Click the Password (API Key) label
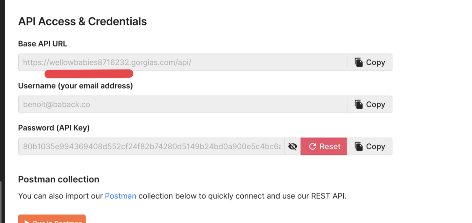The width and height of the screenshot is (472, 223). click(x=54, y=128)
